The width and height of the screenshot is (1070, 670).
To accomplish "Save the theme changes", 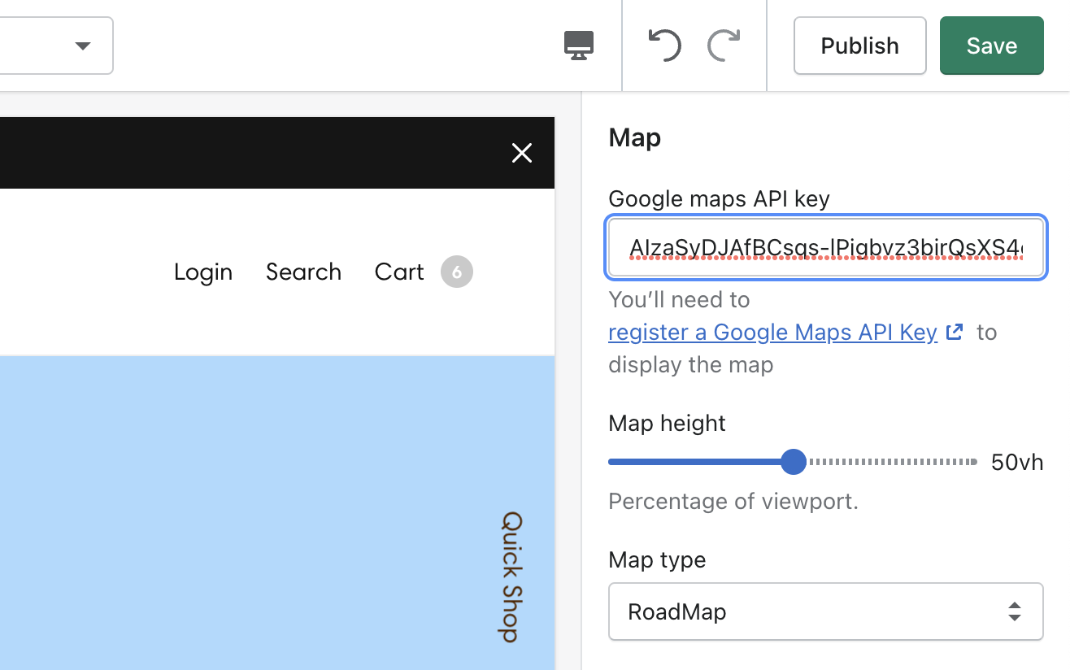I will pos(992,46).
